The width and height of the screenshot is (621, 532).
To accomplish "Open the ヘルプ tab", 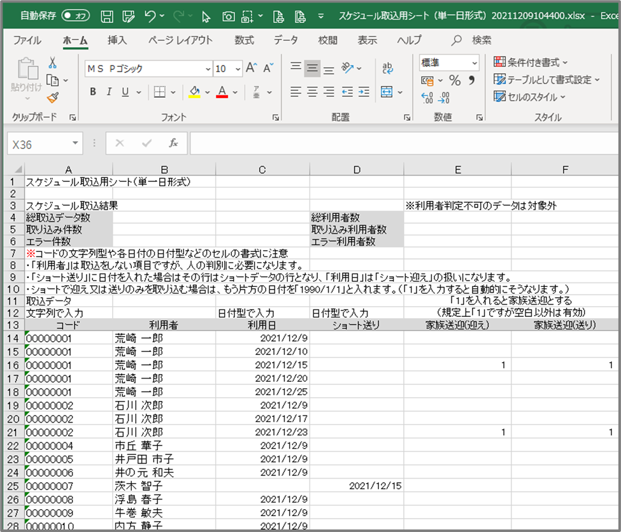I will (409, 40).
